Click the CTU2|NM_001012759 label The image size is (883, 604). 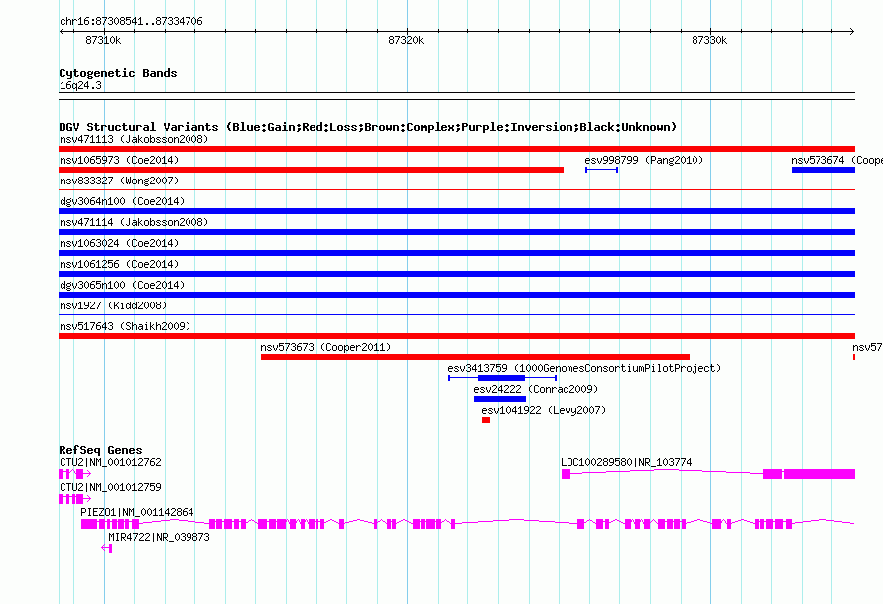pos(110,487)
